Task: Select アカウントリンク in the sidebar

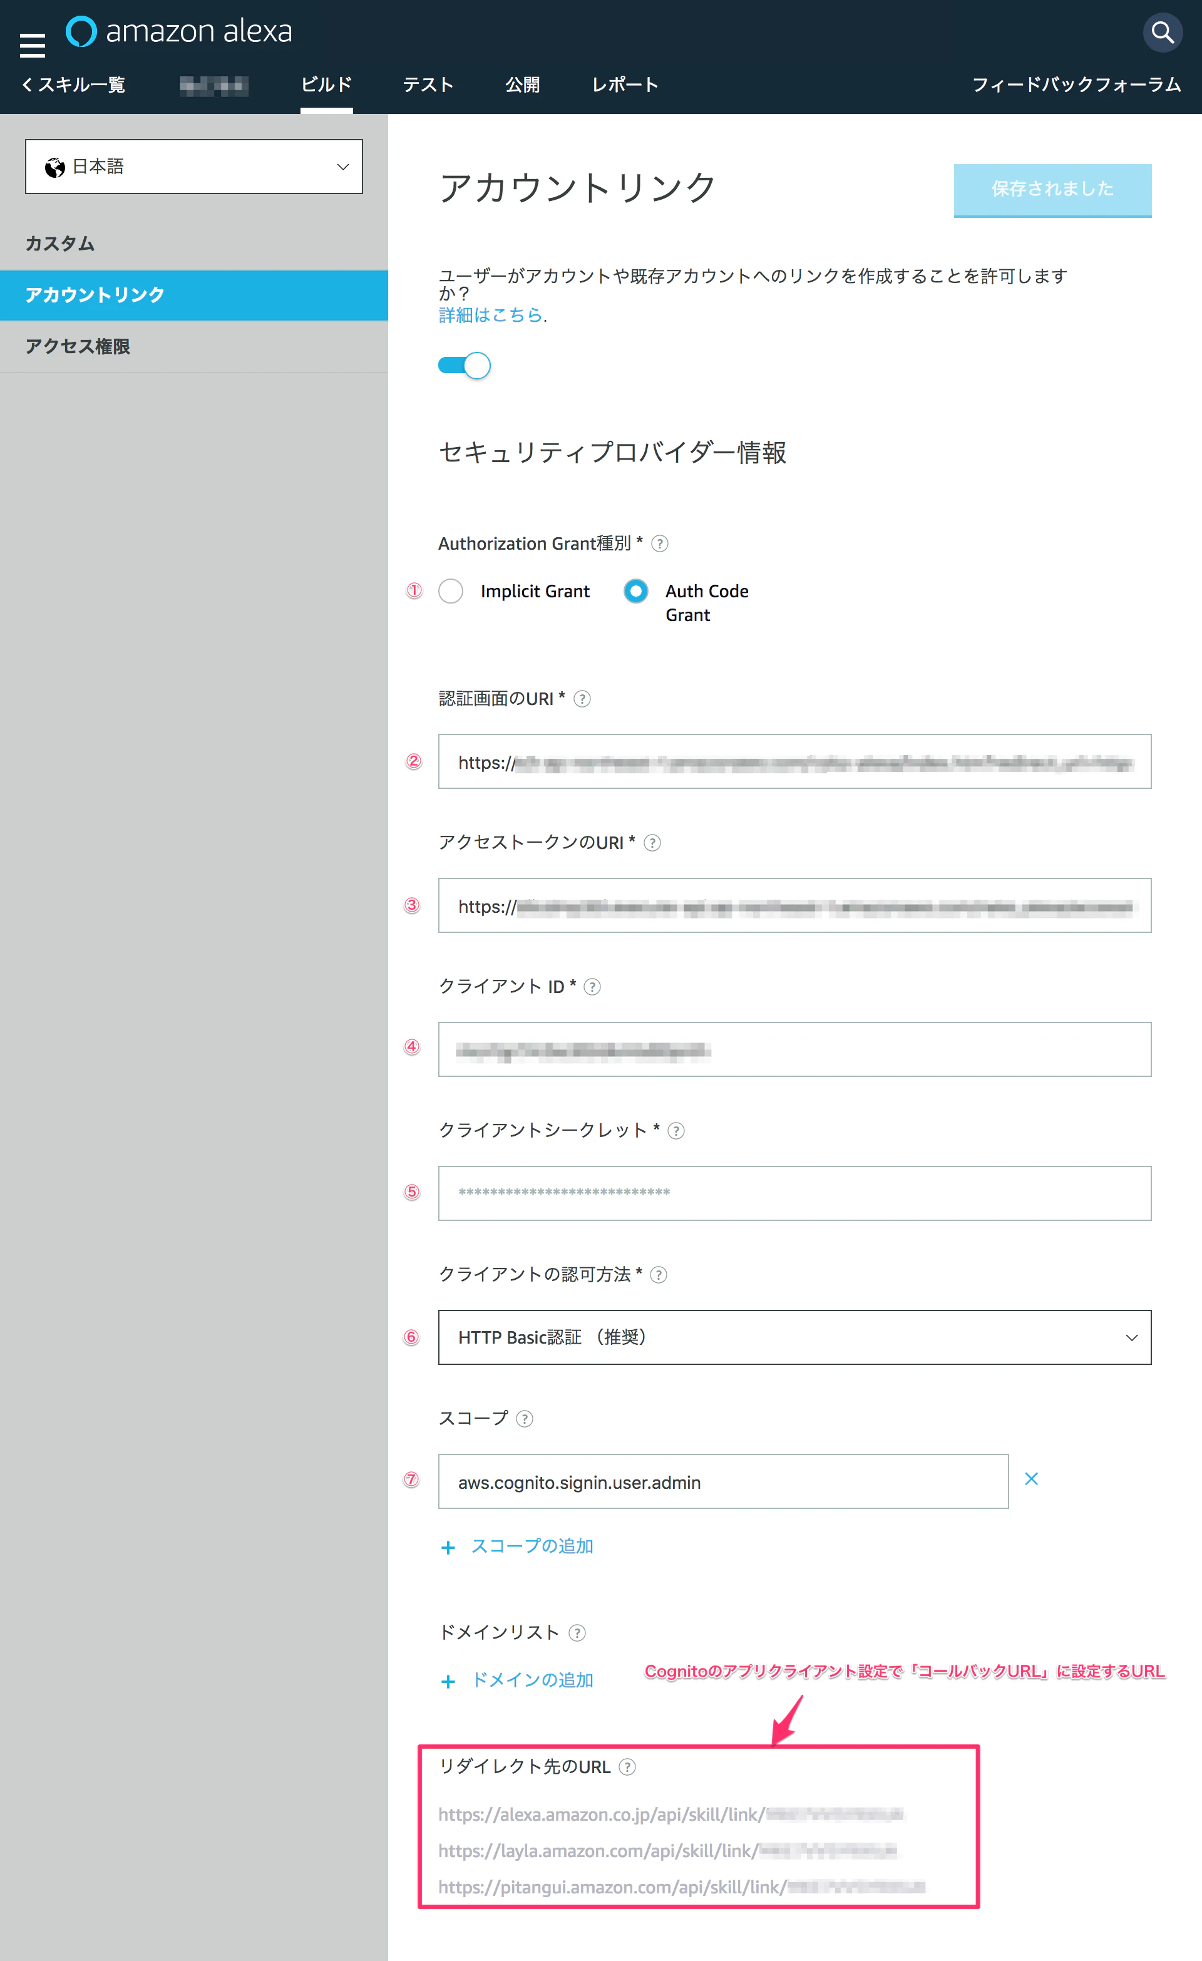Action: pos(193,296)
